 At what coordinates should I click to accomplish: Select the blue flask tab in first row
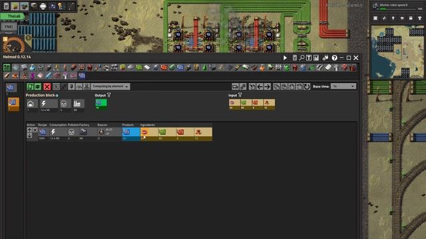click(32, 68)
